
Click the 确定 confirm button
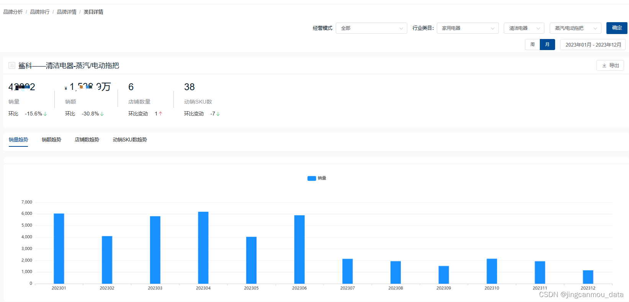click(x=617, y=28)
